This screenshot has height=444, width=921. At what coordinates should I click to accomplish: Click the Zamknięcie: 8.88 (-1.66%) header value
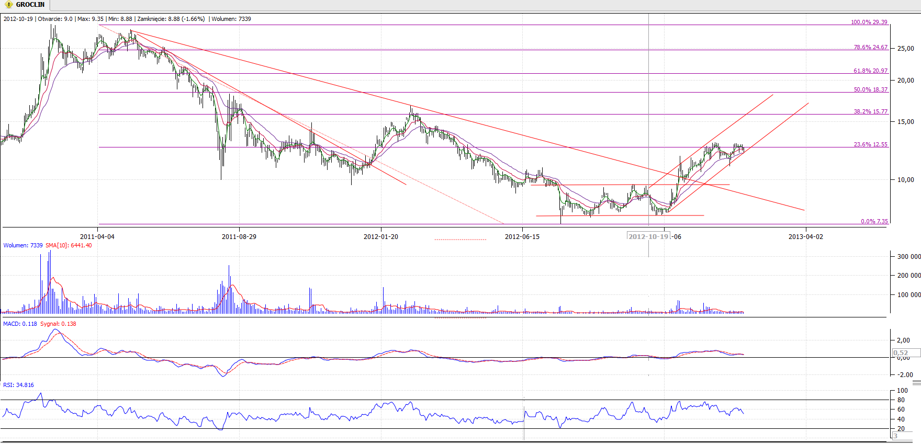(x=171, y=19)
